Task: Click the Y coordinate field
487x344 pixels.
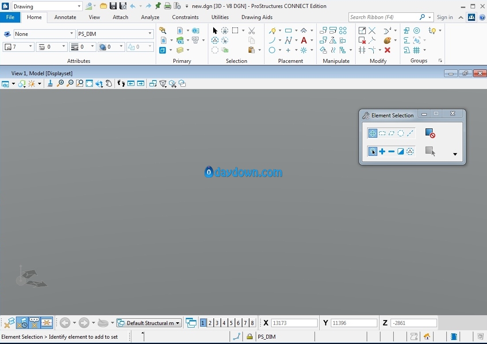Action: tap(354, 323)
